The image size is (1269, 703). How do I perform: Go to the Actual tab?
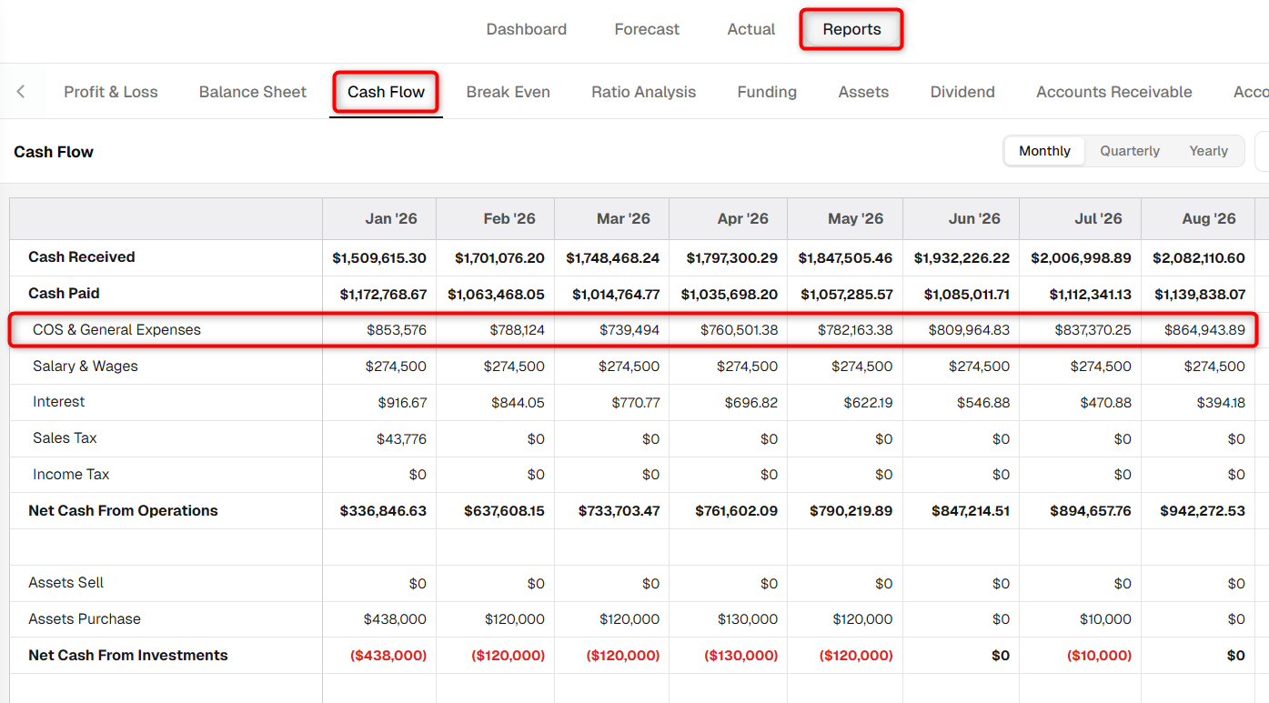tap(751, 29)
